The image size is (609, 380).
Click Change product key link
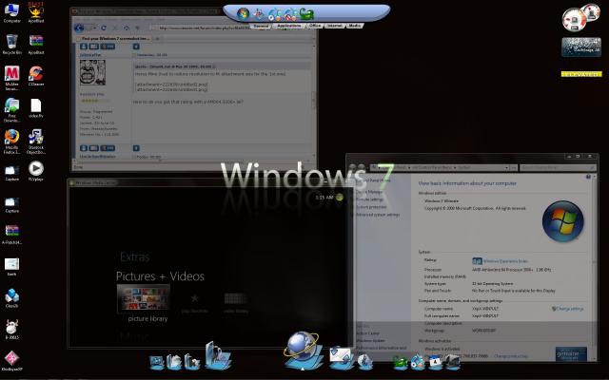click(511, 356)
